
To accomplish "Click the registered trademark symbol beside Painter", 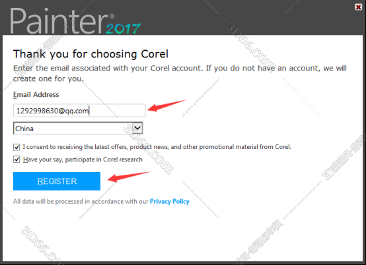I will click(112, 16).
